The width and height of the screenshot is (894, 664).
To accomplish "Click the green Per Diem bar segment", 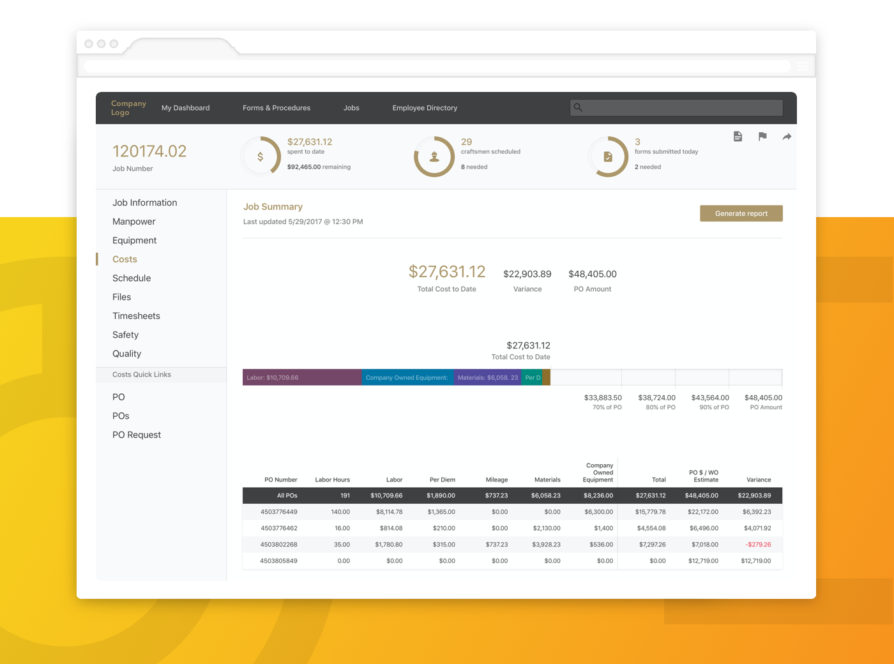I will coord(532,377).
